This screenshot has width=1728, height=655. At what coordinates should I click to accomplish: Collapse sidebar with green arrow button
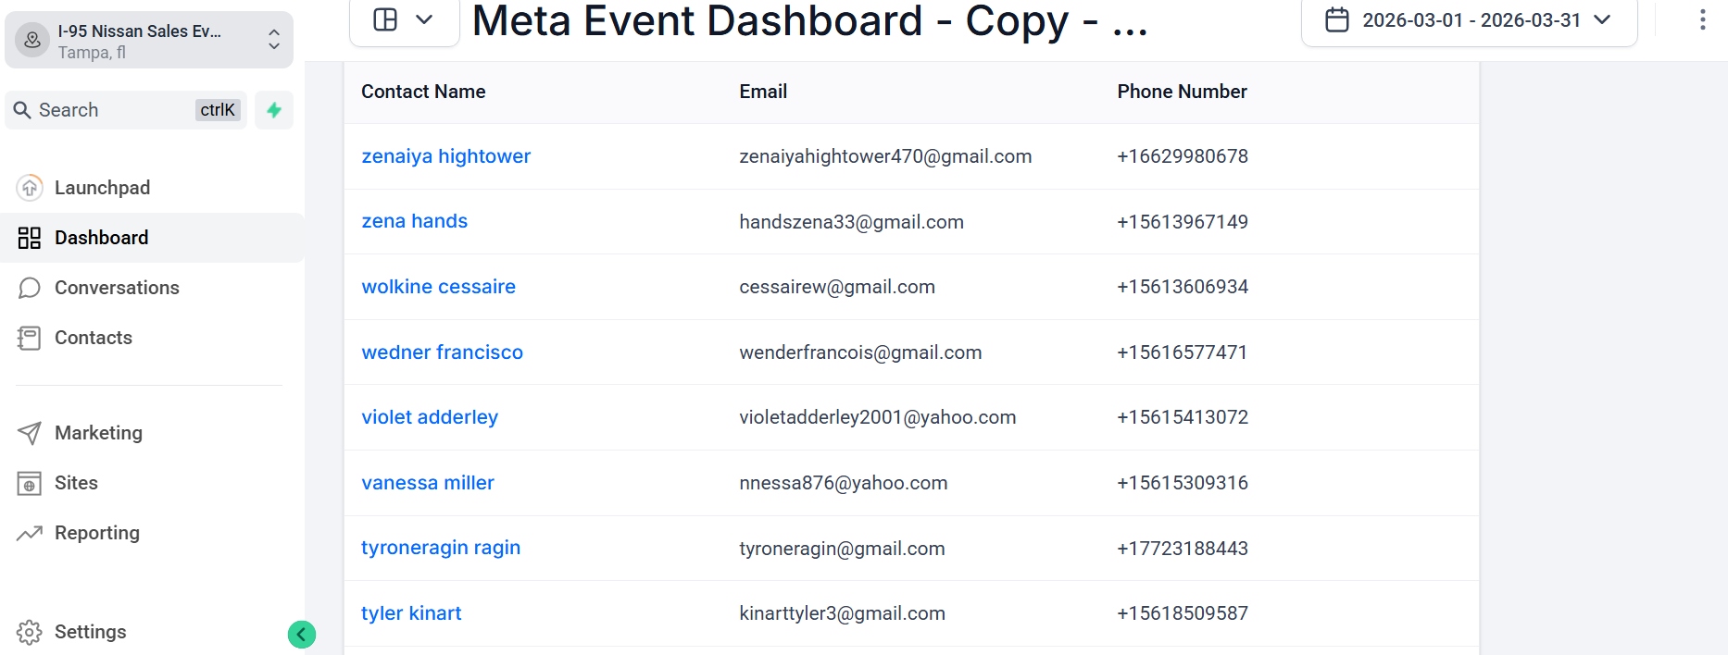(x=301, y=634)
